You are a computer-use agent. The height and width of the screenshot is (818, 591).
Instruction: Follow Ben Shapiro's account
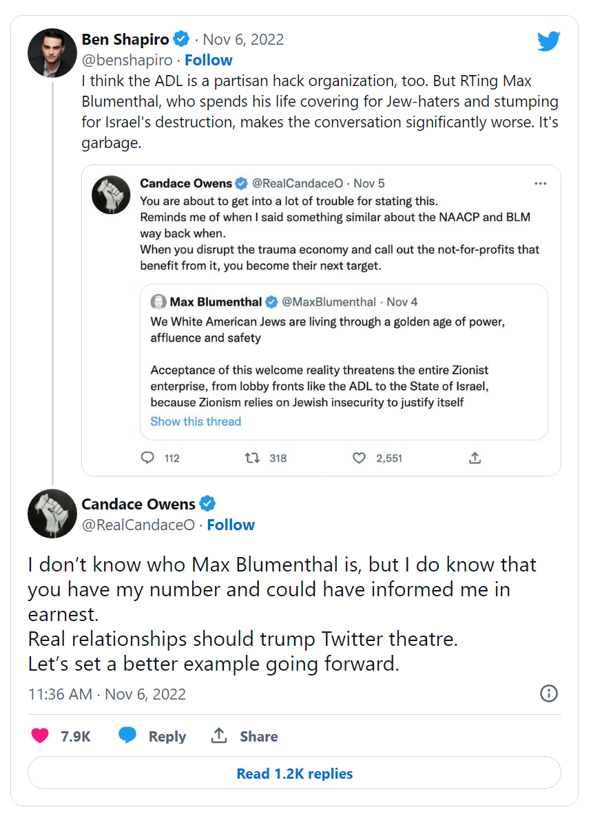click(209, 60)
